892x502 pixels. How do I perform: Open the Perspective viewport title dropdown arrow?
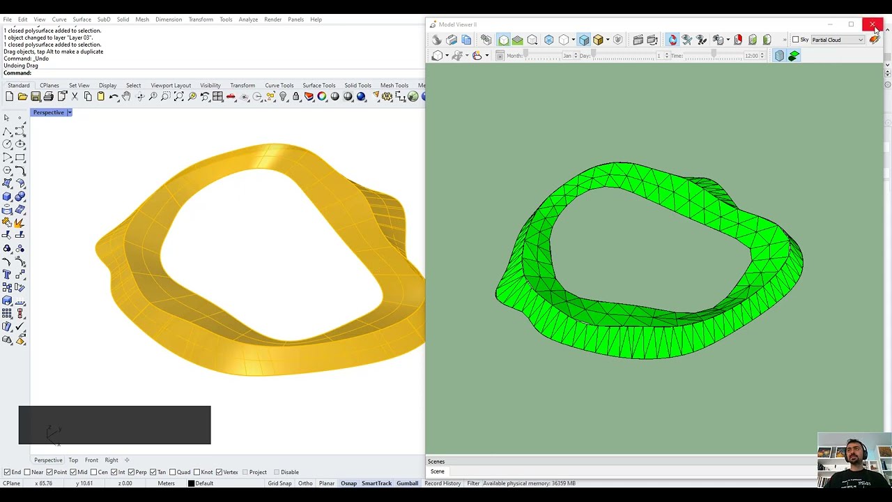pyautogui.click(x=69, y=112)
